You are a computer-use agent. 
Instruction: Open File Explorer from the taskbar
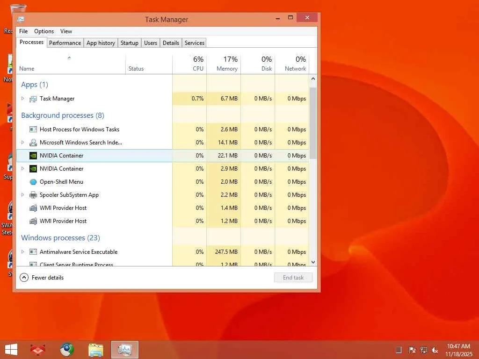point(95,350)
